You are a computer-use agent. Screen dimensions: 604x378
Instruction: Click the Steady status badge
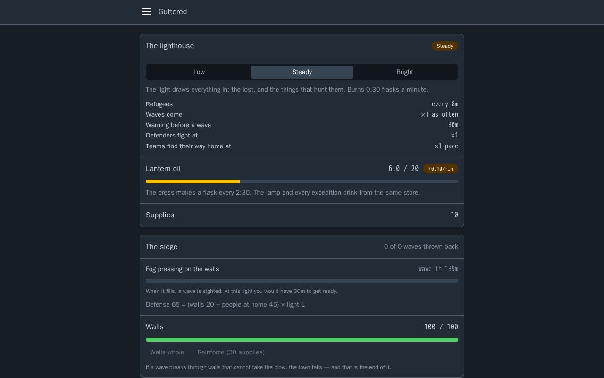tap(445, 46)
